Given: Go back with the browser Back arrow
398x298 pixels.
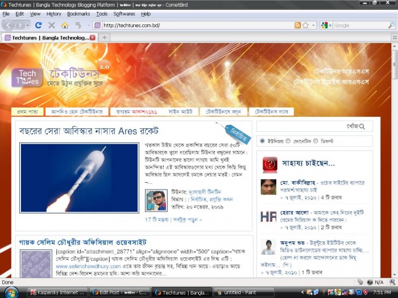Looking at the screenshot, I should pyautogui.click(x=9, y=26).
